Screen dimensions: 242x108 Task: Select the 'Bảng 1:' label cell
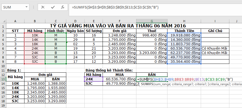point(15,70)
